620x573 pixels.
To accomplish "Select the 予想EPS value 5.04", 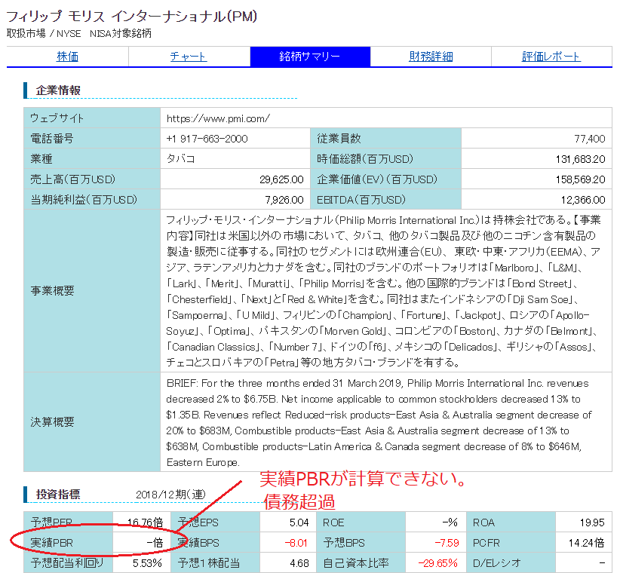I will click(x=299, y=522).
